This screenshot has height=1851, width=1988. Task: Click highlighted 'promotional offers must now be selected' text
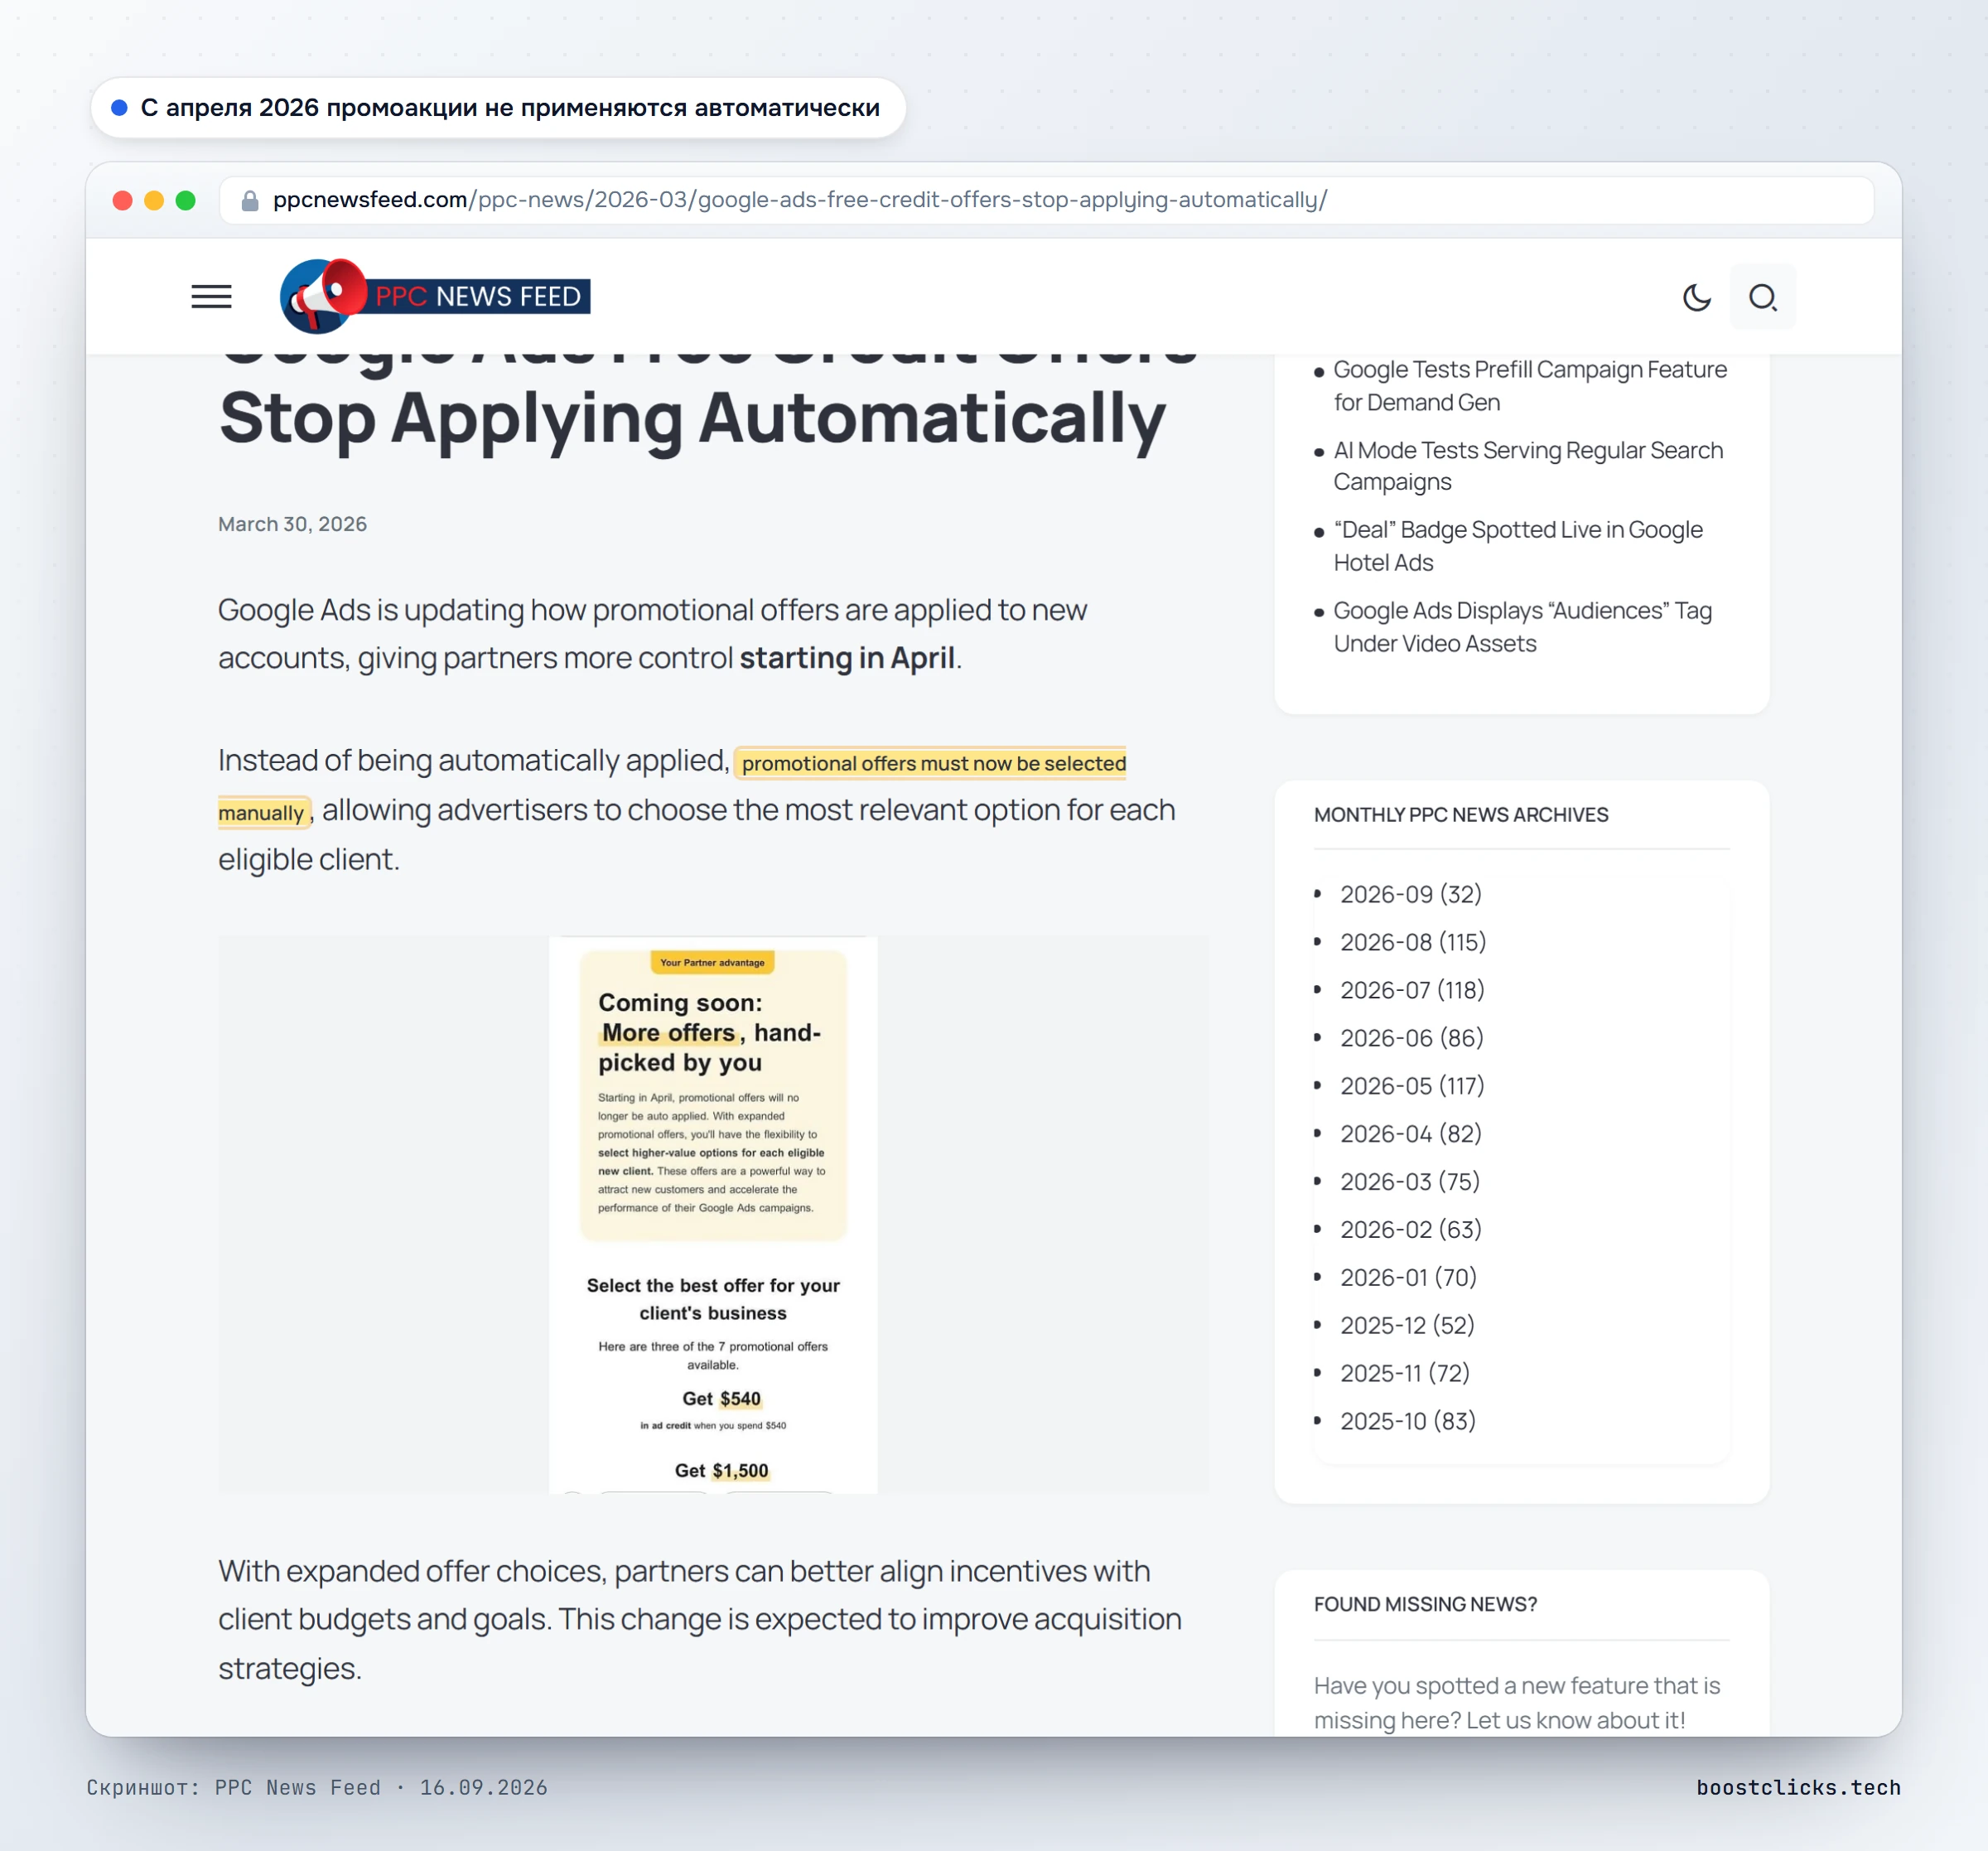coord(932,763)
